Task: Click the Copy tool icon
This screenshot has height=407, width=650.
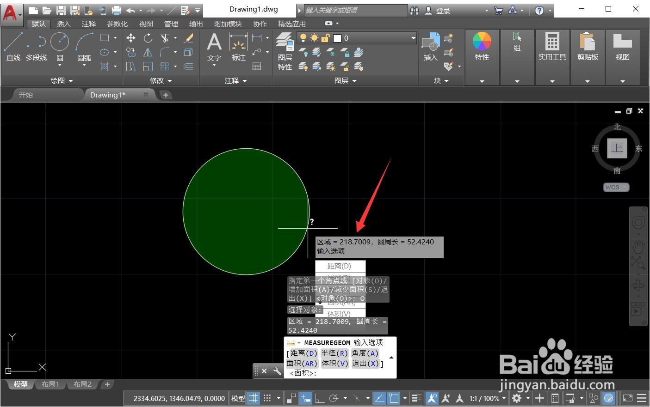Action: tap(131, 52)
